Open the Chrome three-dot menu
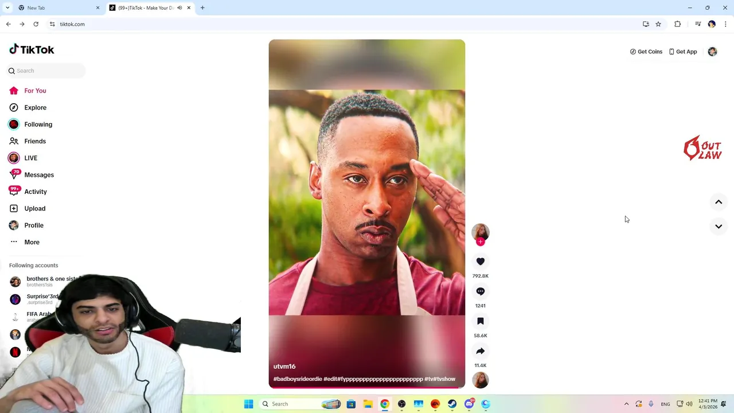 click(x=725, y=24)
